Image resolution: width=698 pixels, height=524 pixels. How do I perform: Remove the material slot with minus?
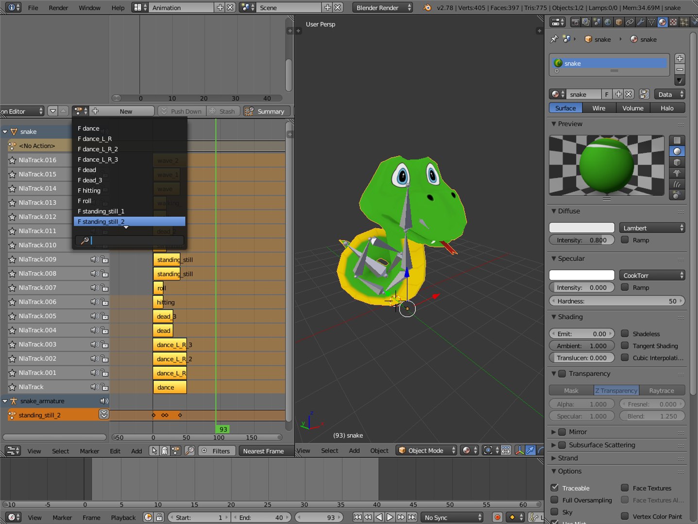(x=680, y=70)
